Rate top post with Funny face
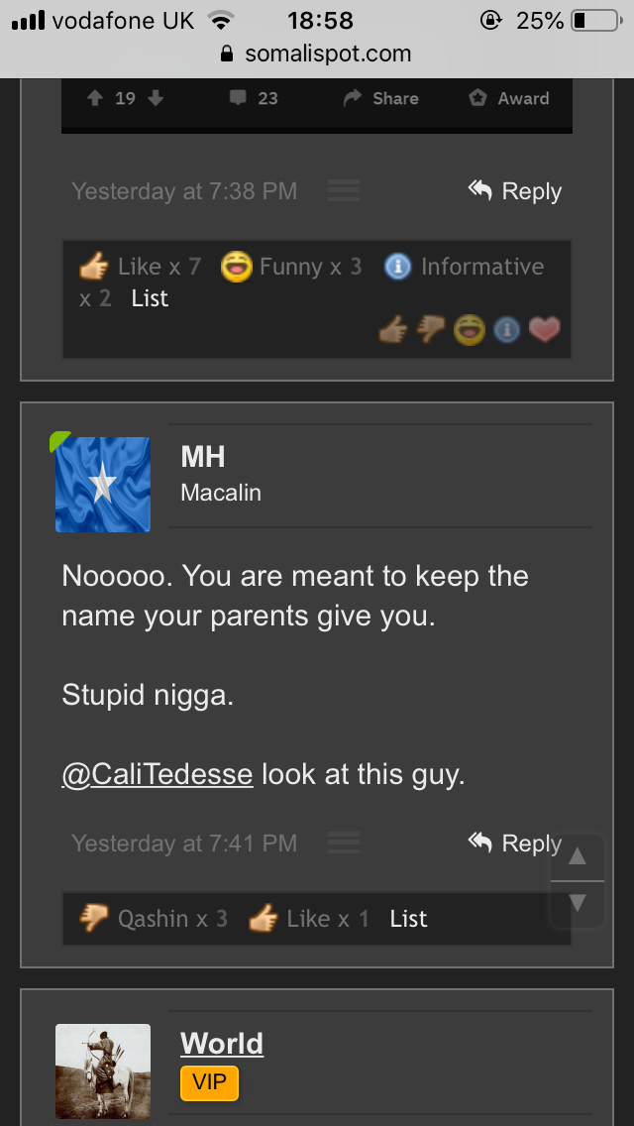634x1126 pixels. coord(469,330)
